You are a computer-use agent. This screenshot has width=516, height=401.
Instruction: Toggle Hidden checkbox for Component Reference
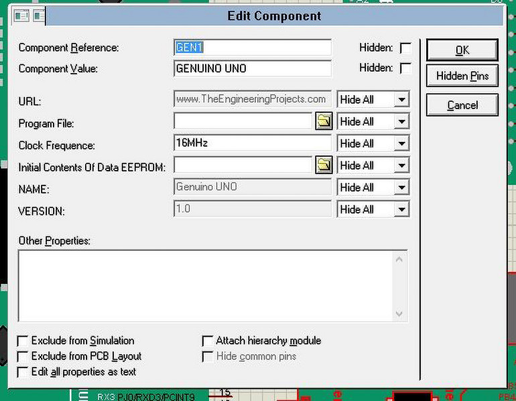(x=405, y=48)
